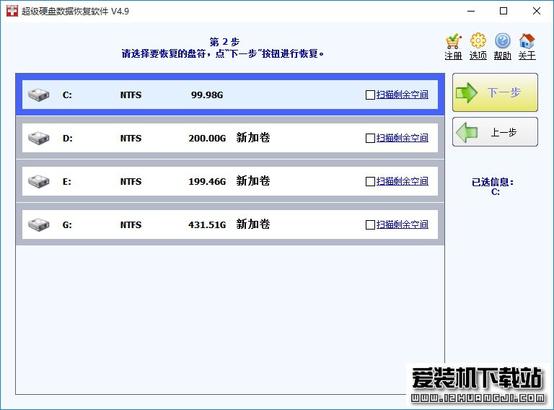Click the D: drive letter
554x410 pixels.
[x=68, y=138]
